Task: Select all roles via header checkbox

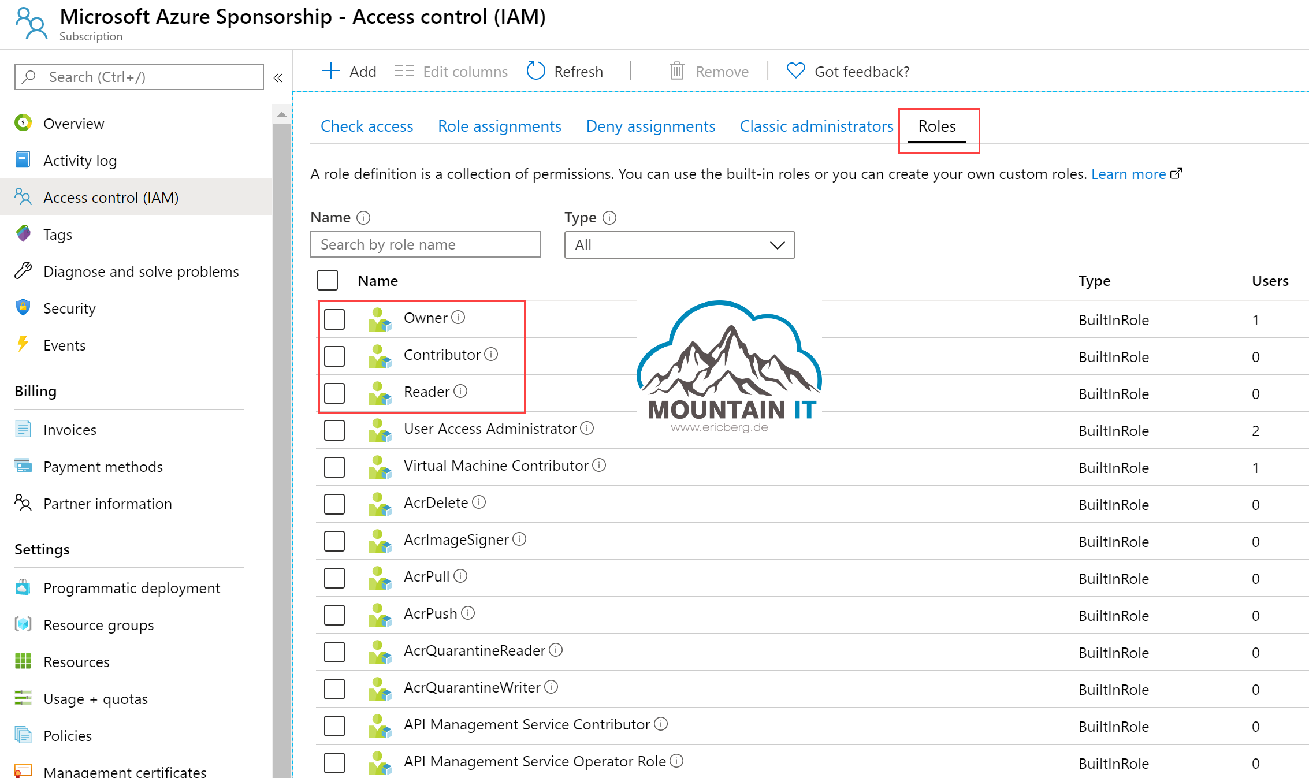Action: click(327, 280)
